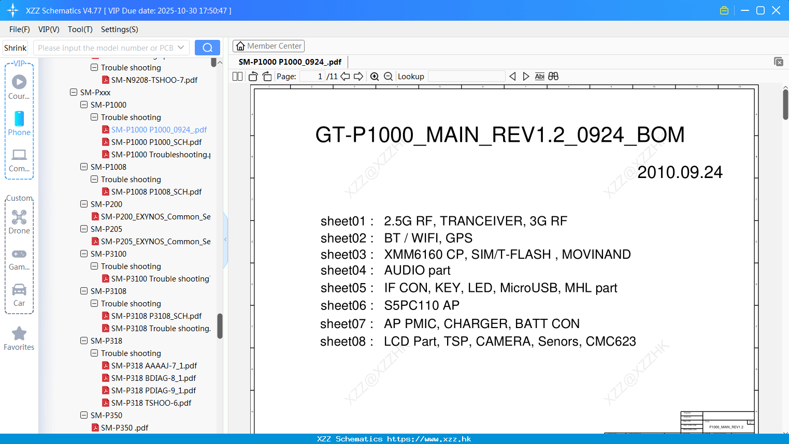789x444 pixels.
Task: Find next lookup match
Action: [x=526, y=76]
